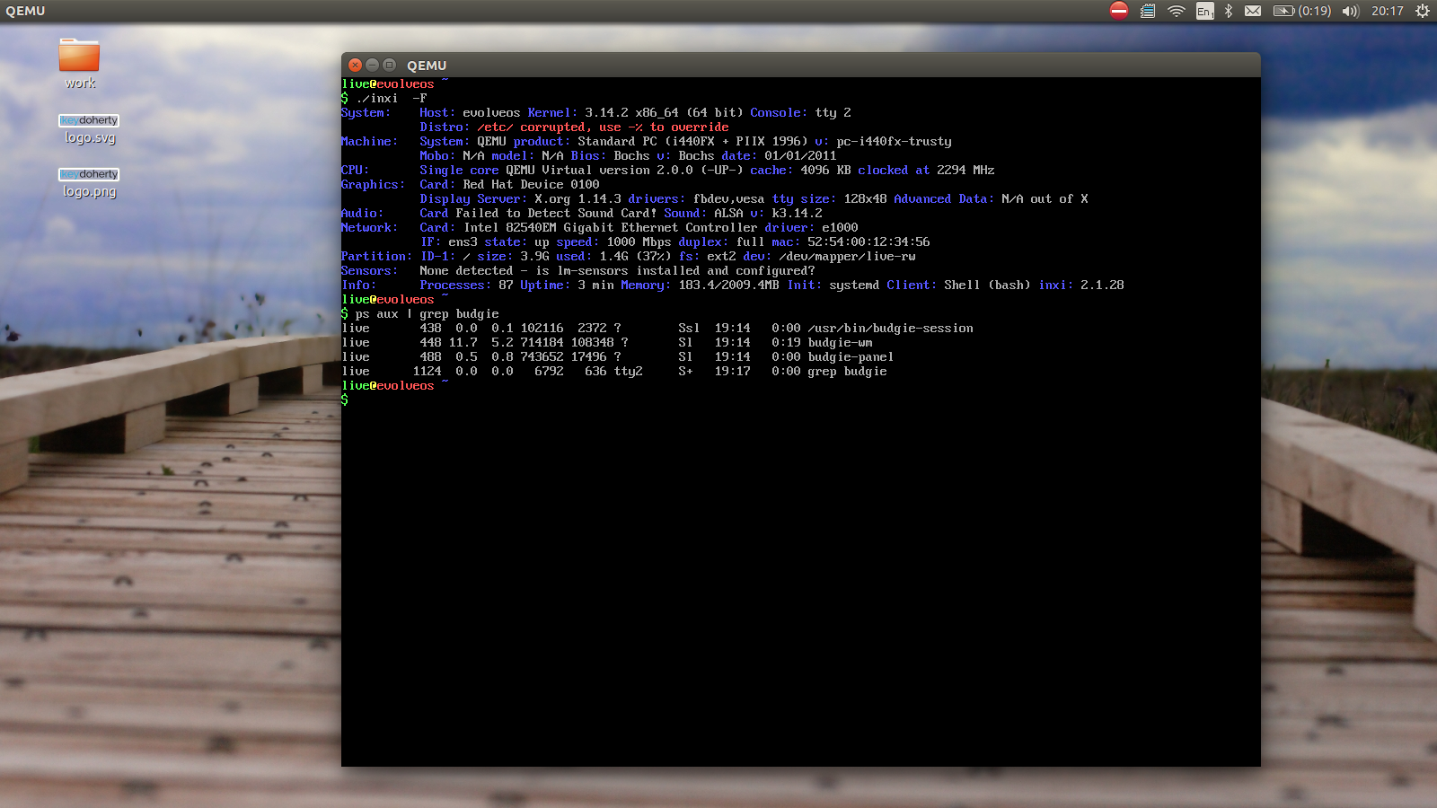
Task: Click the 'Graphics:' label in terminal
Action: [373, 184]
